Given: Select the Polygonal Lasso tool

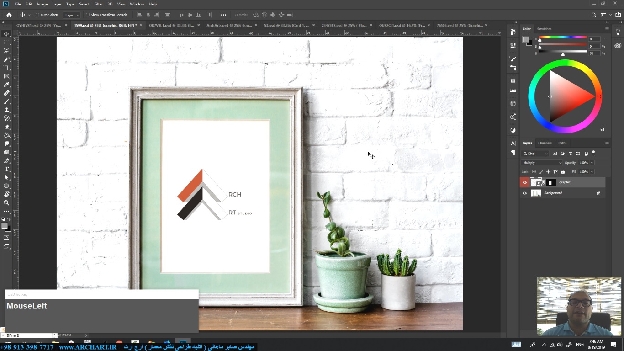Looking at the screenshot, I should click(6, 51).
